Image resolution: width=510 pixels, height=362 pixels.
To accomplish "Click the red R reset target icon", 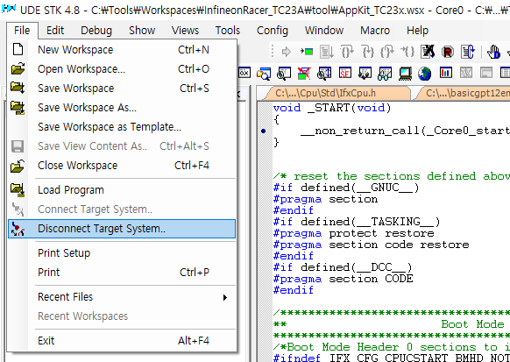I will point(448,52).
